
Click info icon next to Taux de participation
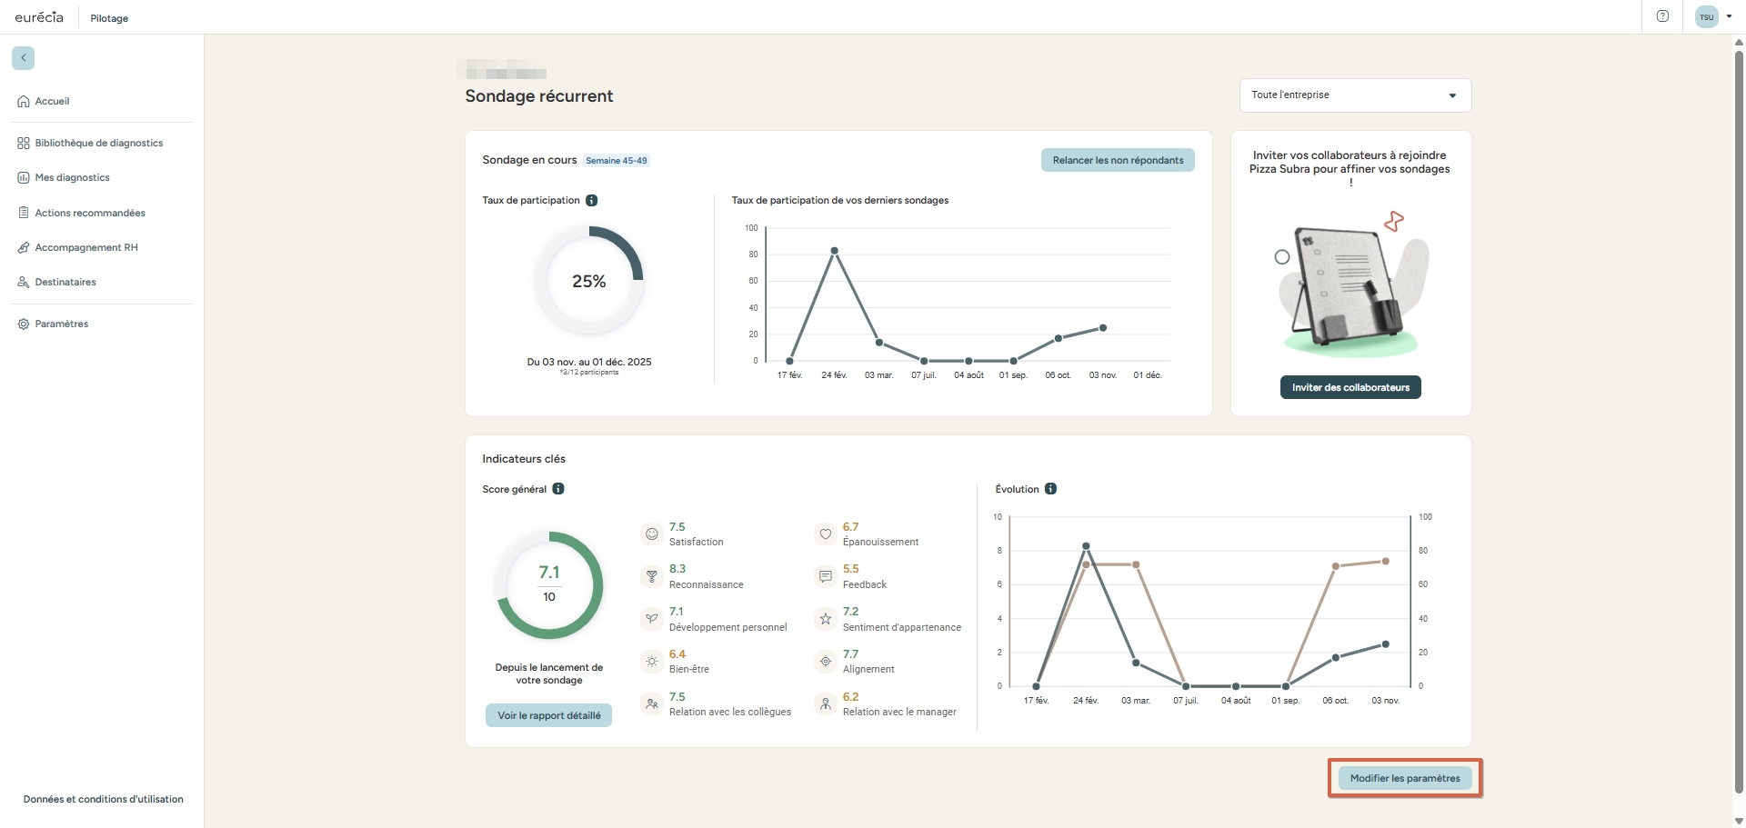coord(592,201)
